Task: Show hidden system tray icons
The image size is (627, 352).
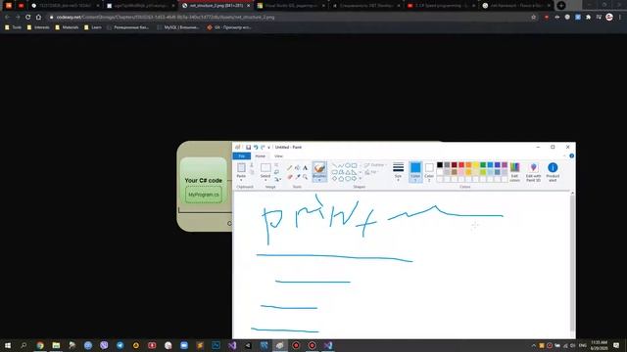Action: click(533, 345)
